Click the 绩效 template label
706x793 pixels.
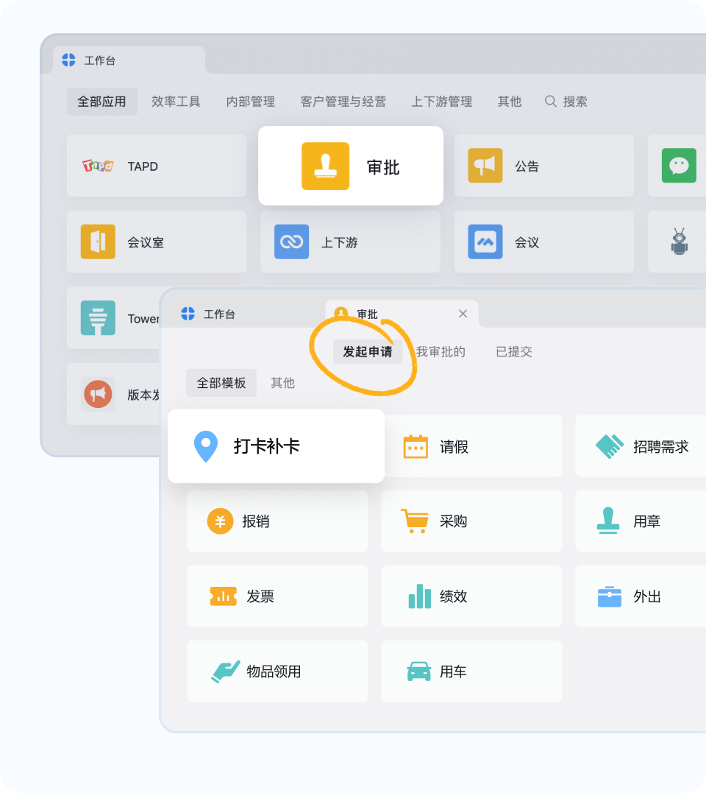454,596
